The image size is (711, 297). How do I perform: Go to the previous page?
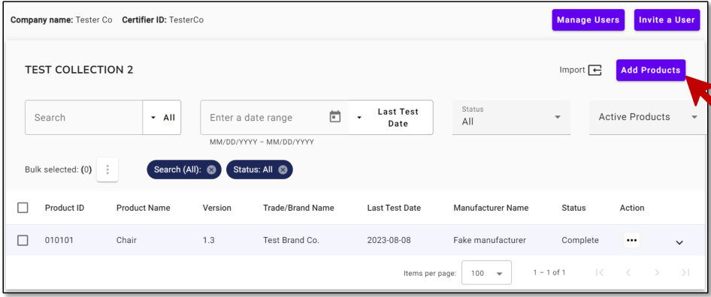tap(628, 272)
